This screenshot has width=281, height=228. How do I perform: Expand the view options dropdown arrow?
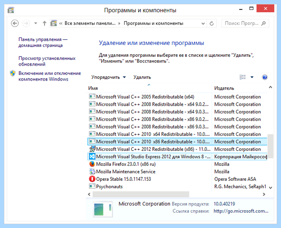pos(252,77)
